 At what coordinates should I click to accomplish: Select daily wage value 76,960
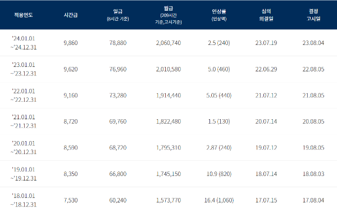point(118,69)
